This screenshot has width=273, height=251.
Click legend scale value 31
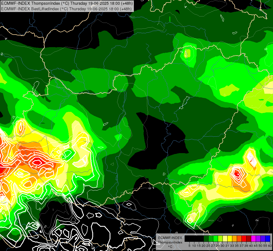coord(227,246)
